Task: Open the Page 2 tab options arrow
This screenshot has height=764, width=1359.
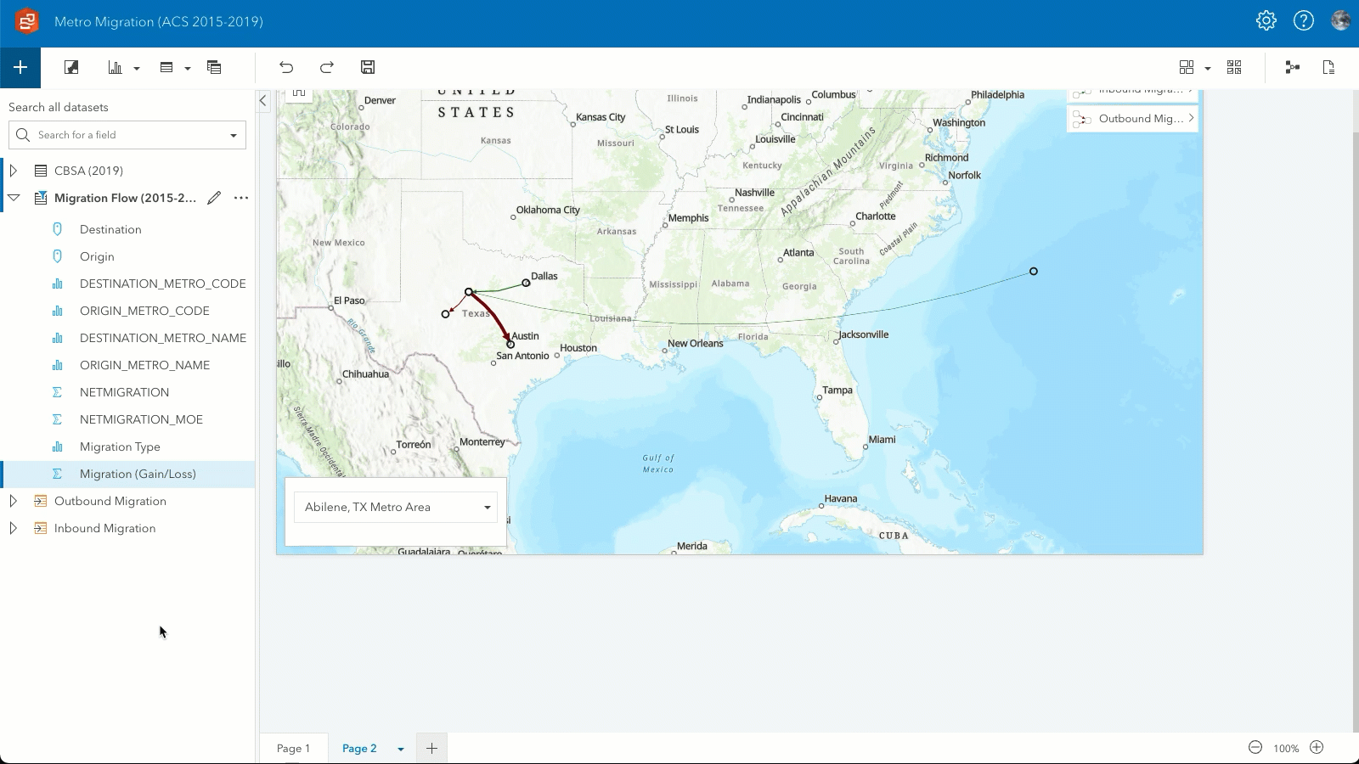Action: pyautogui.click(x=401, y=749)
